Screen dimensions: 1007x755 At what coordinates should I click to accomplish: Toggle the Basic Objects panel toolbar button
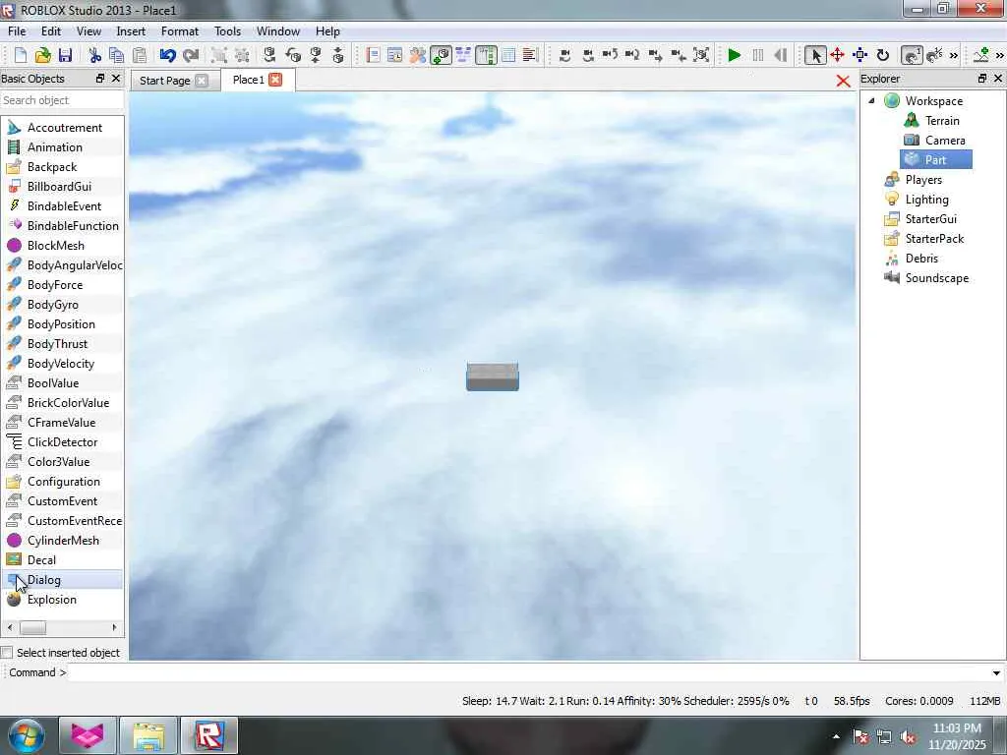point(441,55)
